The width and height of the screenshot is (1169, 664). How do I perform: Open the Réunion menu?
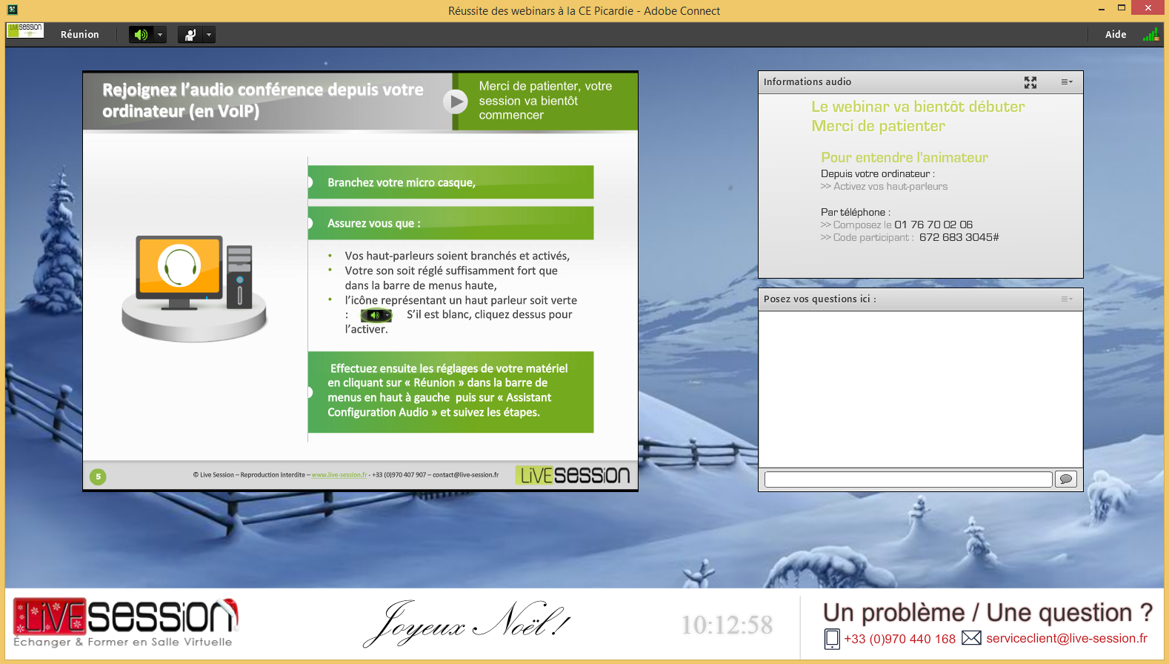79,35
